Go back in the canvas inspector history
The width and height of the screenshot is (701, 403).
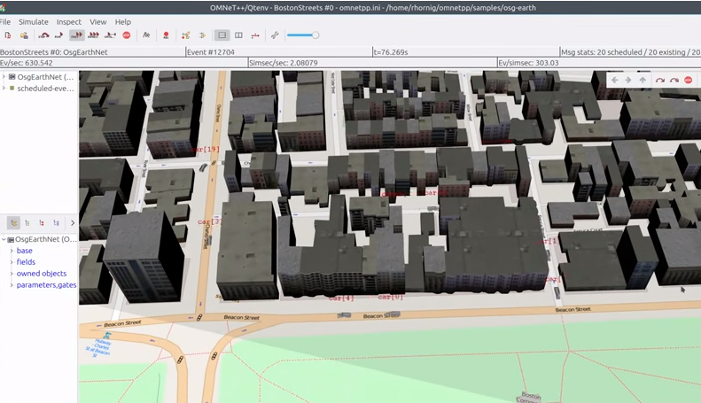(615, 80)
